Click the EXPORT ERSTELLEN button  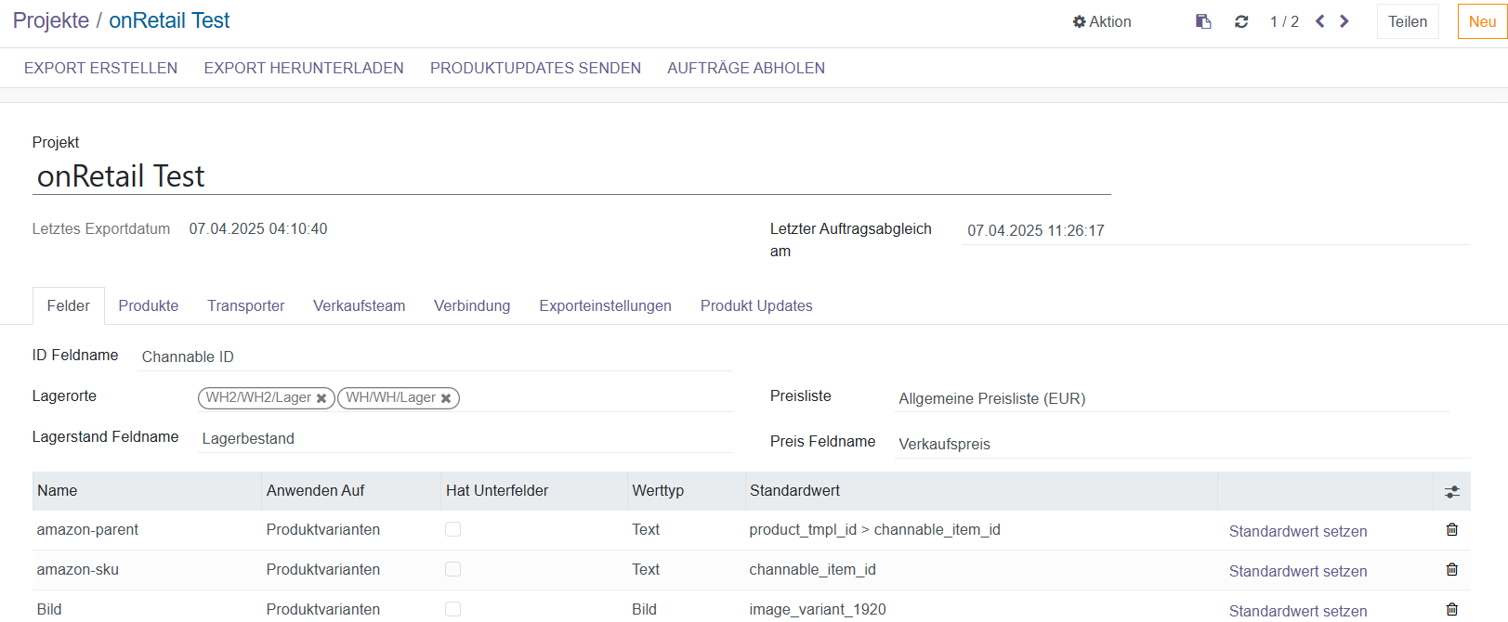[x=100, y=68]
